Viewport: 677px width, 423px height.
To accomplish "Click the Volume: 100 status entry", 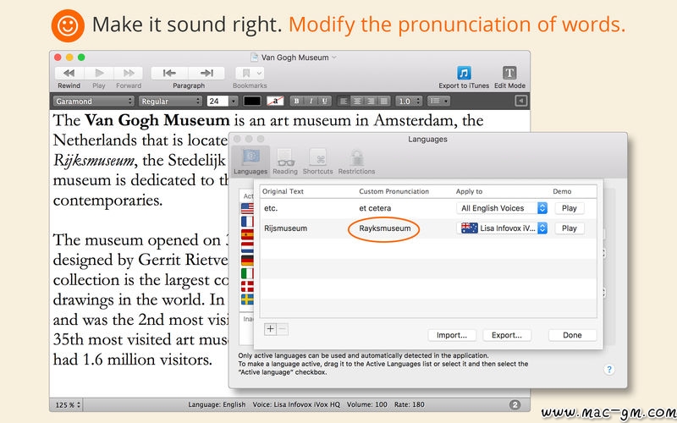I will (367, 405).
